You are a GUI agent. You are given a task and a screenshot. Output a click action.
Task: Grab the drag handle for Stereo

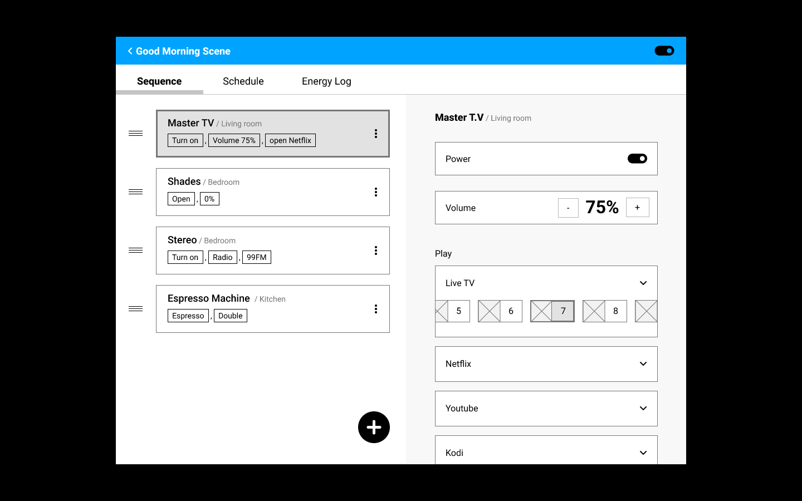135,250
